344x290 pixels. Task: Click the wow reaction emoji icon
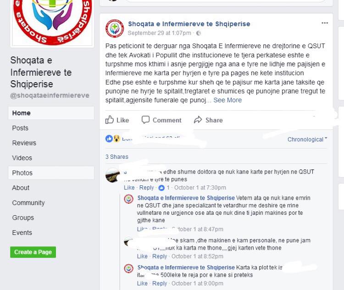click(x=117, y=139)
